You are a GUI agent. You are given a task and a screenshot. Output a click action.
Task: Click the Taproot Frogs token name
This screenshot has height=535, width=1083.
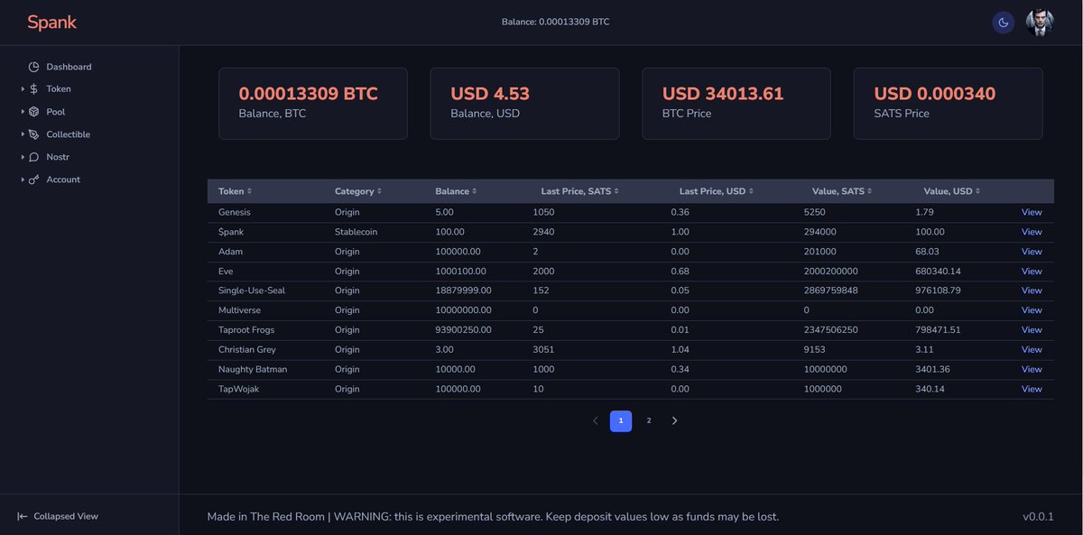[246, 330]
